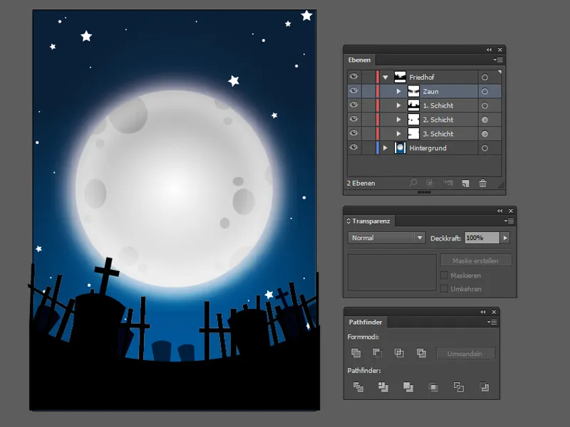Screen dimensions: 570x427
Task: Click the trash icon to delete layer
Action: [483, 184]
